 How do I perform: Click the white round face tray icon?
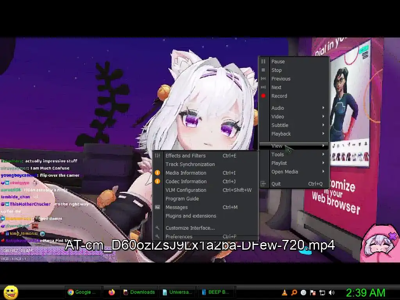pyautogui.click(x=303, y=293)
